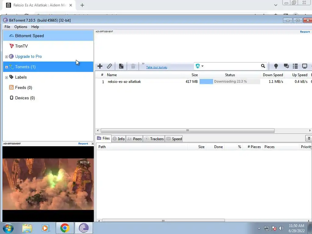Screen dimensions: 312x234
Task: Click the volume speaker tray icon
Action: click(281, 228)
